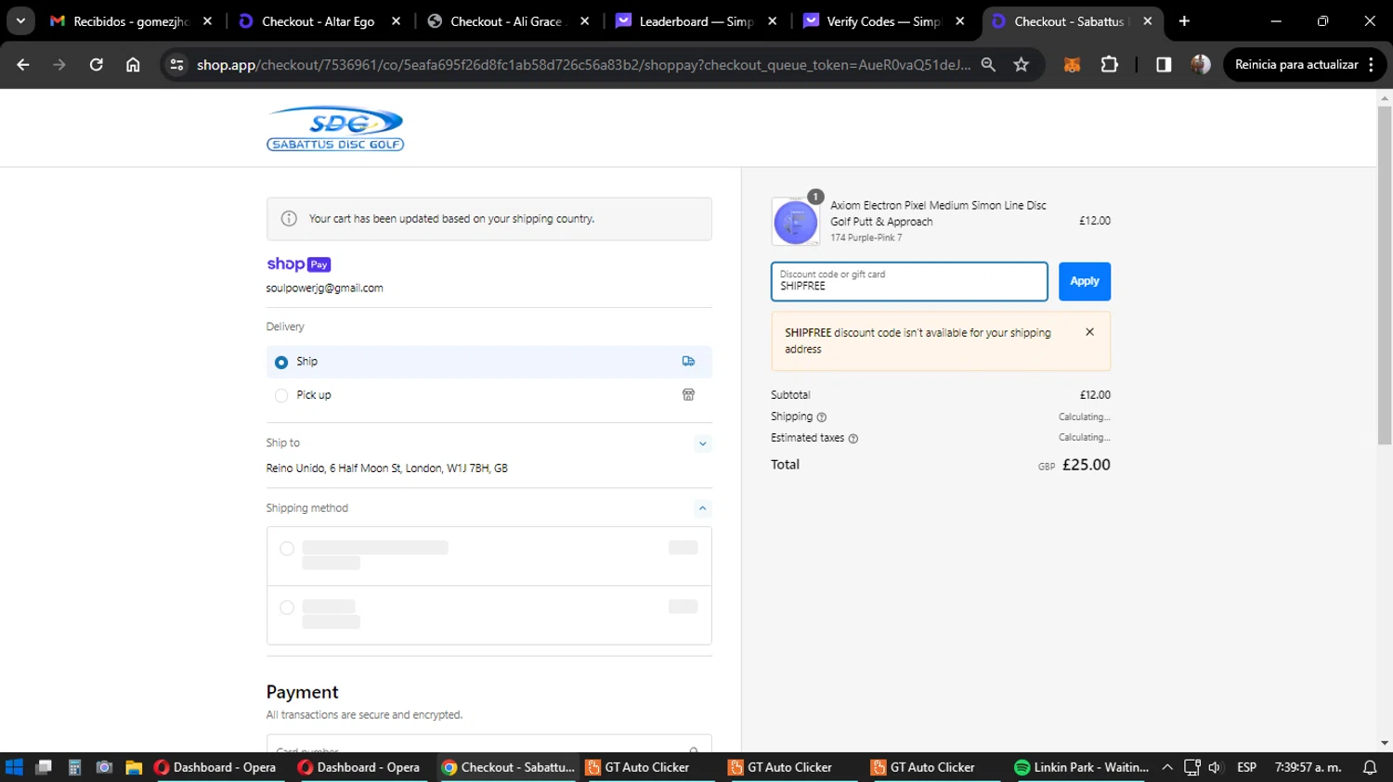
Task: Open the camera app on taskbar
Action: point(104,767)
